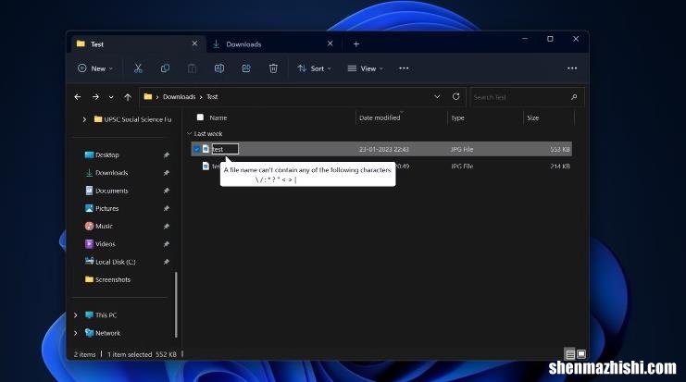Sort by the Type column header
Viewport: 686px width, 382px height.
pos(457,117)
